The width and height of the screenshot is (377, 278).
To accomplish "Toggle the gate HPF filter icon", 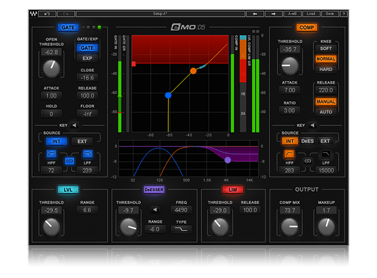I will pyautogui.click(x=51, y=154).
